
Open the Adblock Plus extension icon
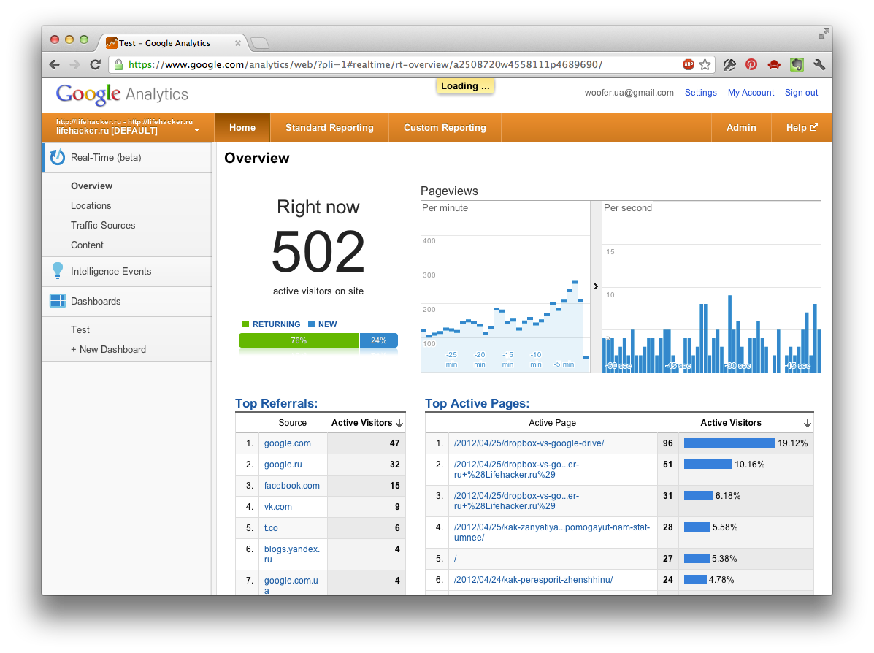point(689,64)
